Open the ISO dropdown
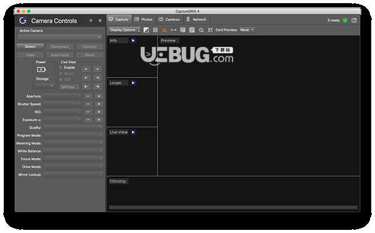 (x=62, y=112)
